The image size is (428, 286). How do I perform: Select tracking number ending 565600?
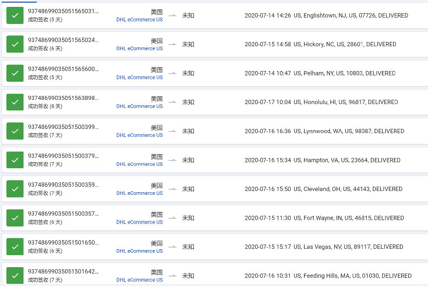tap(63, 69)
